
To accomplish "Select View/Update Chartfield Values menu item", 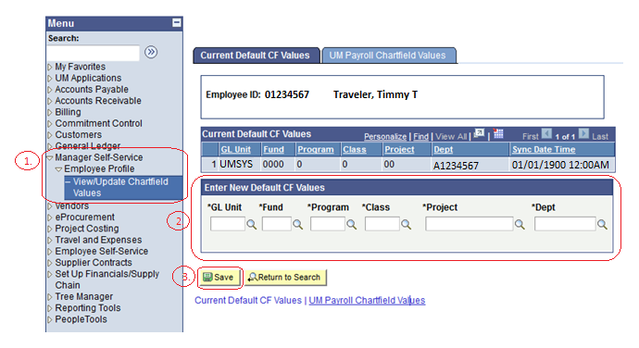I will 120,188.
